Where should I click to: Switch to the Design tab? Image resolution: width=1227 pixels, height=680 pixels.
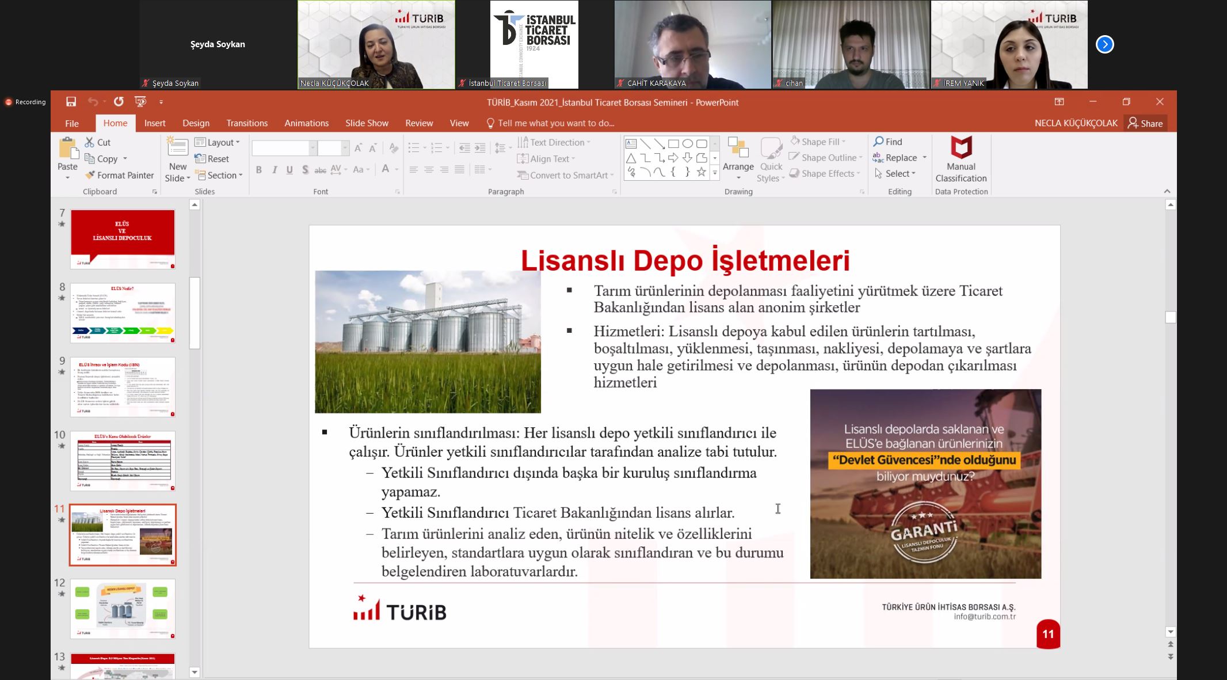point(196,123)
